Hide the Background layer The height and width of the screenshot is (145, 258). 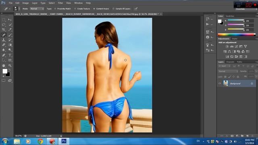pyautogui.click(x=220, y=83)
